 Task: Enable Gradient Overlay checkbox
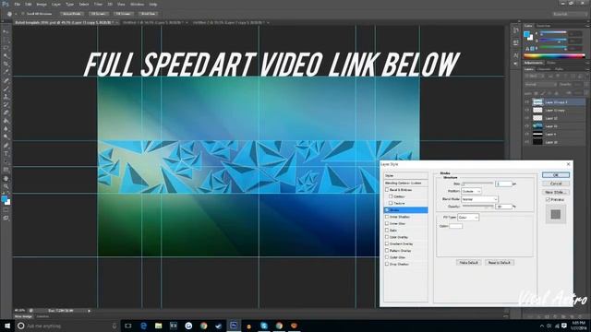click(387, 243)
